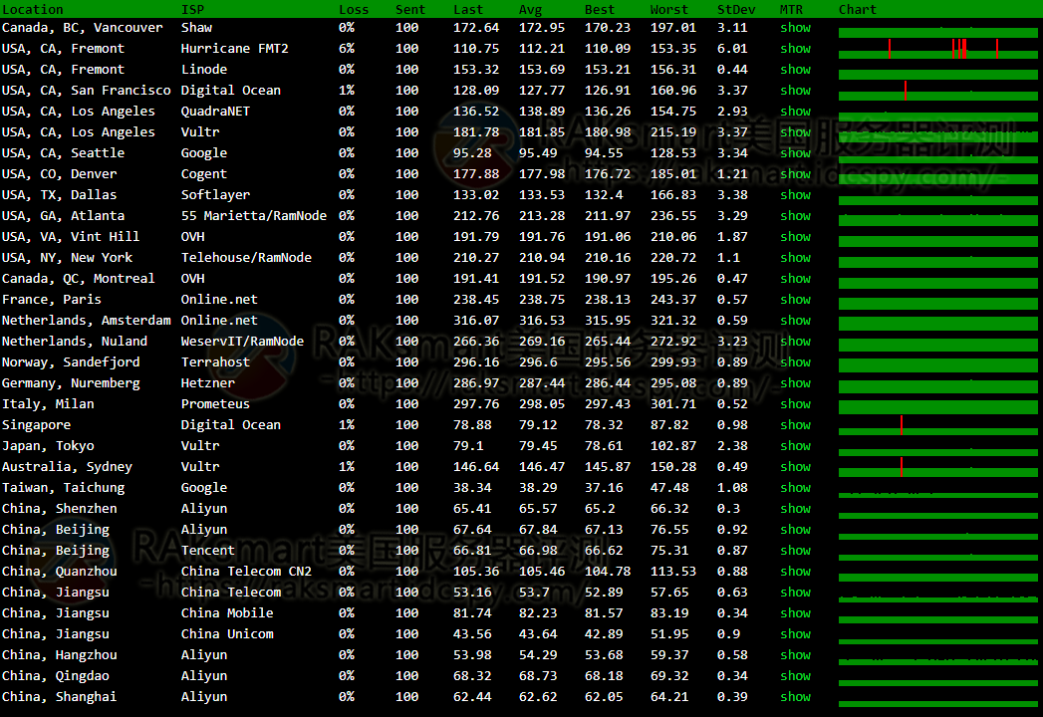
Task: Click 'show' for Montreal OVH row
Action: (795, 279)
